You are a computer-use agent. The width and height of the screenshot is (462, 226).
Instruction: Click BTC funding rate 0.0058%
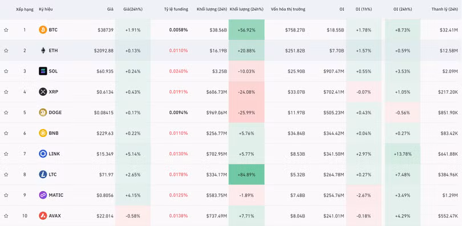(x=179, y=30)
